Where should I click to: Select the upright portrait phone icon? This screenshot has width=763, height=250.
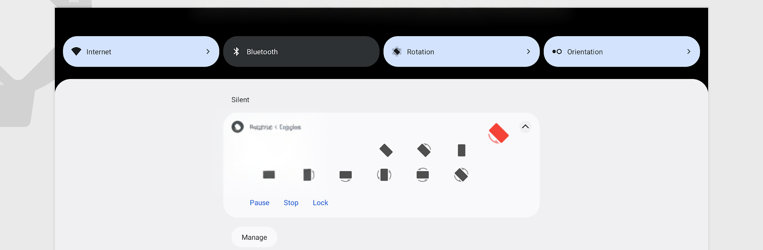461,150
